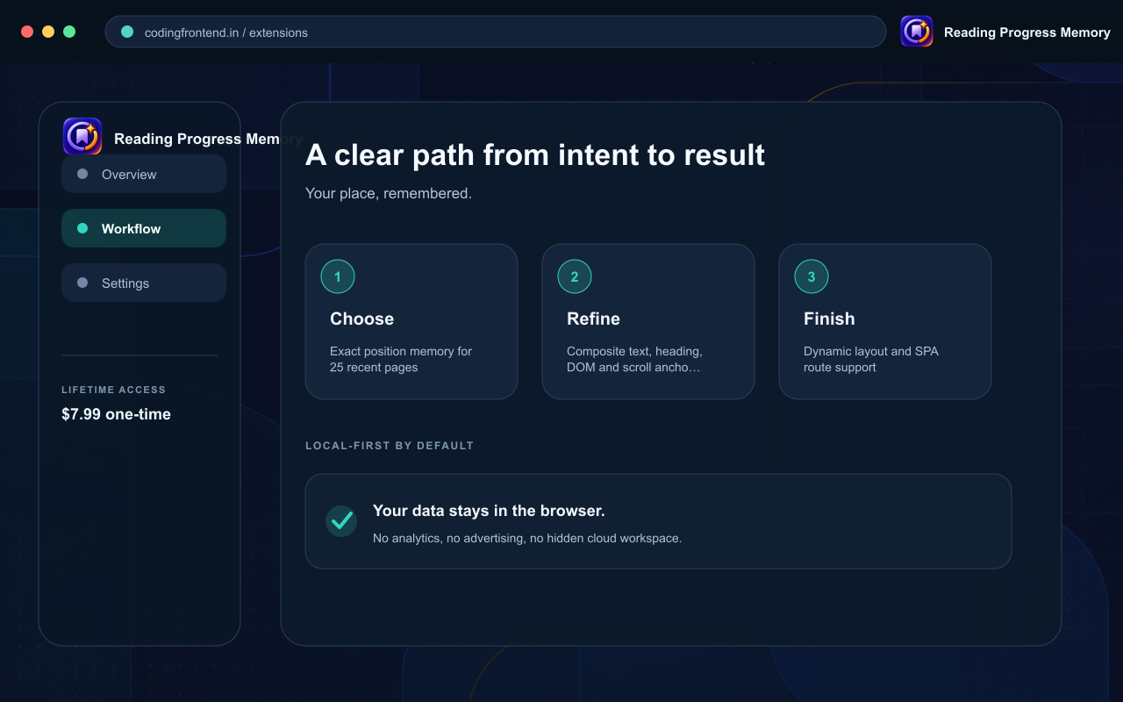Select the Refine step card heading

pos(593,319)
